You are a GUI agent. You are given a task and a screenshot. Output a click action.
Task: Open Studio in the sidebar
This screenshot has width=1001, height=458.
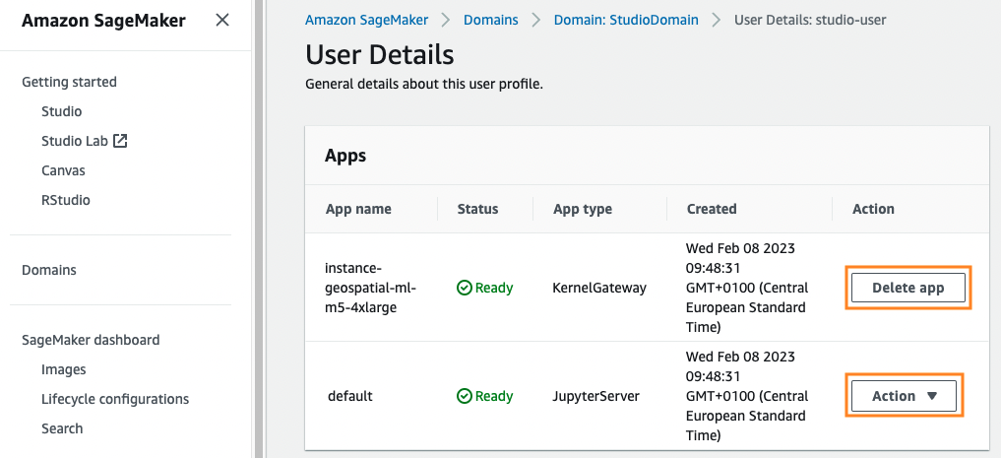61,111
